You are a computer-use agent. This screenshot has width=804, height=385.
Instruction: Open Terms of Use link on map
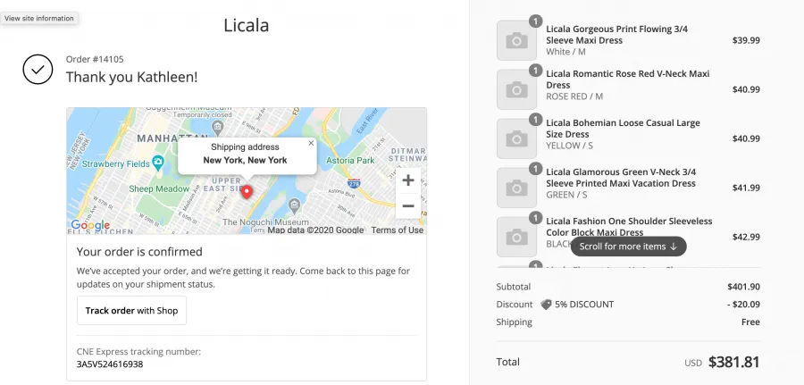[398, 230]
